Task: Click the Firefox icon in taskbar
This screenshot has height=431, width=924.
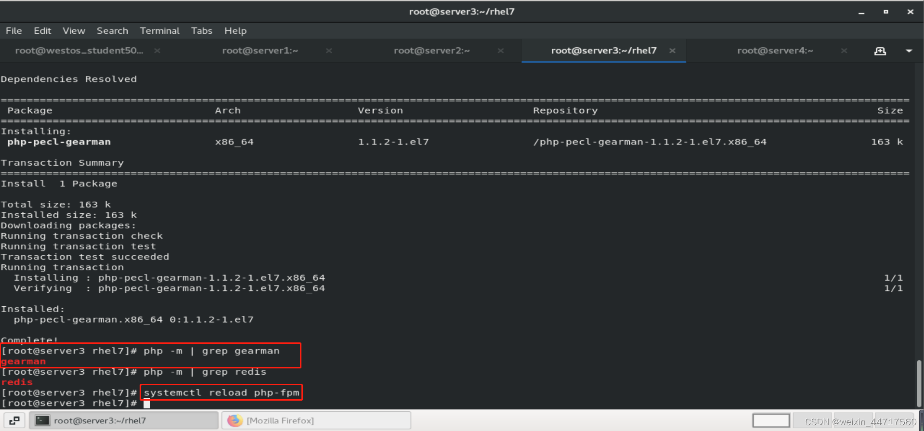Action: (x=235, y=420)
